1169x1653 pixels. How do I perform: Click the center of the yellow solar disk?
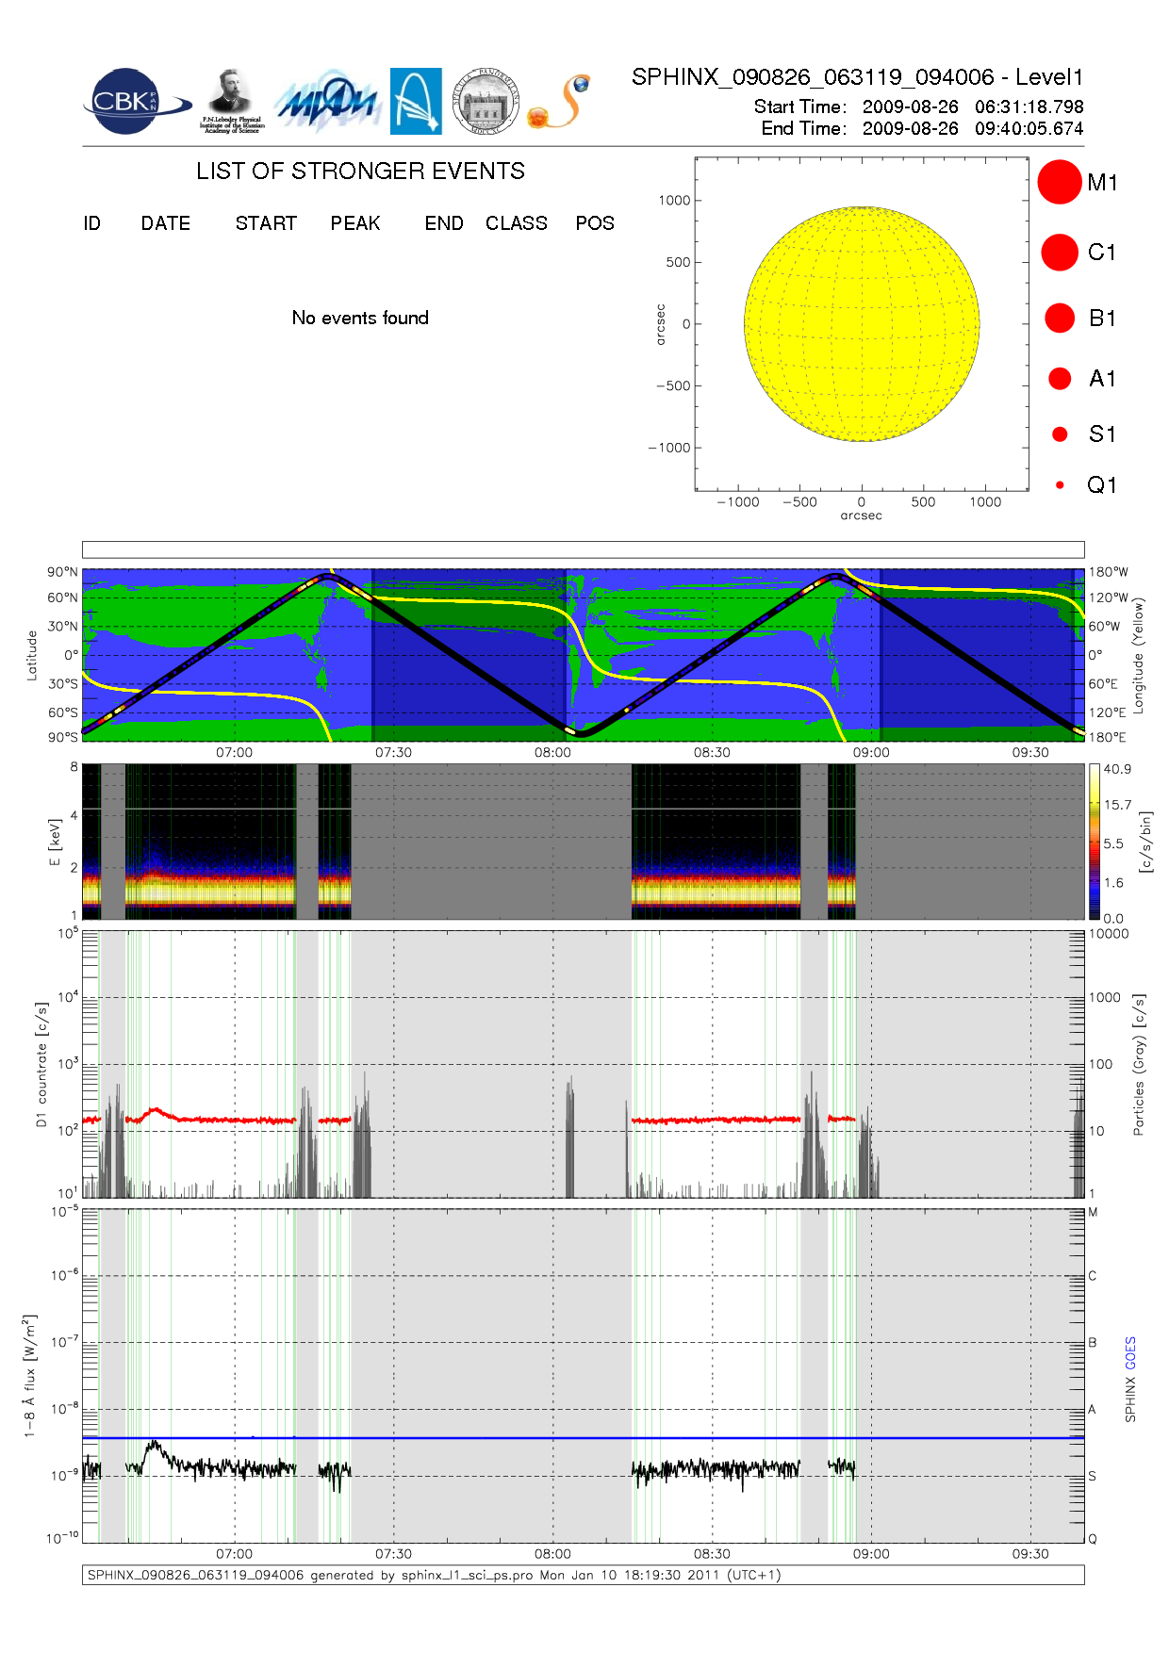pos(861,324)
